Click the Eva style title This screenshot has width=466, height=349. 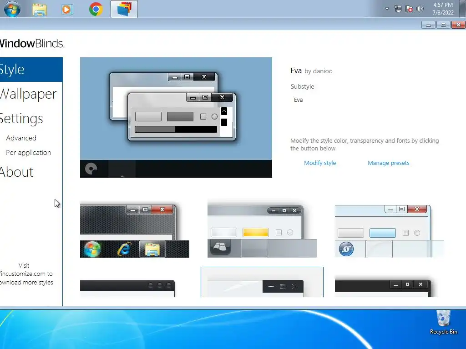click(296, 70)
